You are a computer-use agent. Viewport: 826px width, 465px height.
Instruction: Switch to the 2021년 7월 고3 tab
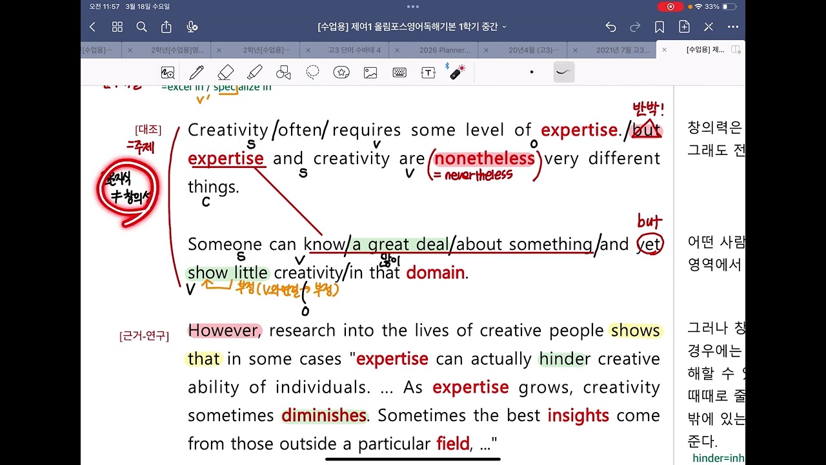pyautogui.click(x=623, y=50)
